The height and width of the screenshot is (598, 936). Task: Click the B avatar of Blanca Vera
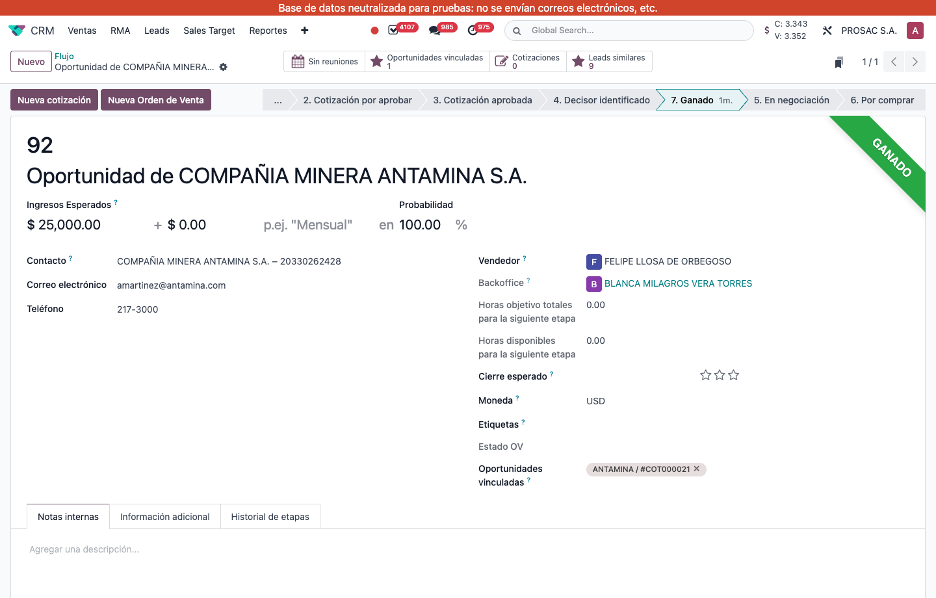click(593, 284)
